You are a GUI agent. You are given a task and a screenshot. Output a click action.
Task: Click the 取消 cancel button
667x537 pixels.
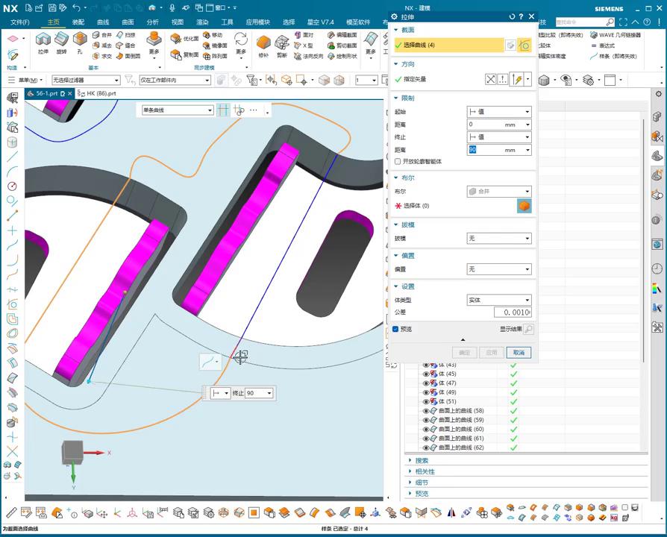tap(519, 352)
